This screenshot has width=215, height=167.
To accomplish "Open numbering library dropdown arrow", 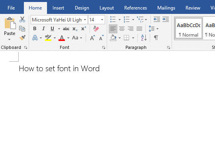I will 133,19.
